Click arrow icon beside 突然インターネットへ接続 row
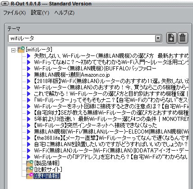The image size is (193, 189). 28,125
